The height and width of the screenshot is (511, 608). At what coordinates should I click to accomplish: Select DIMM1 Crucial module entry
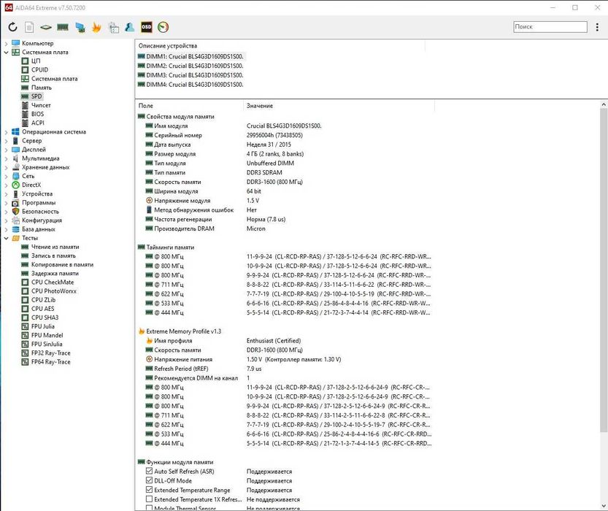tap(191, 57)
